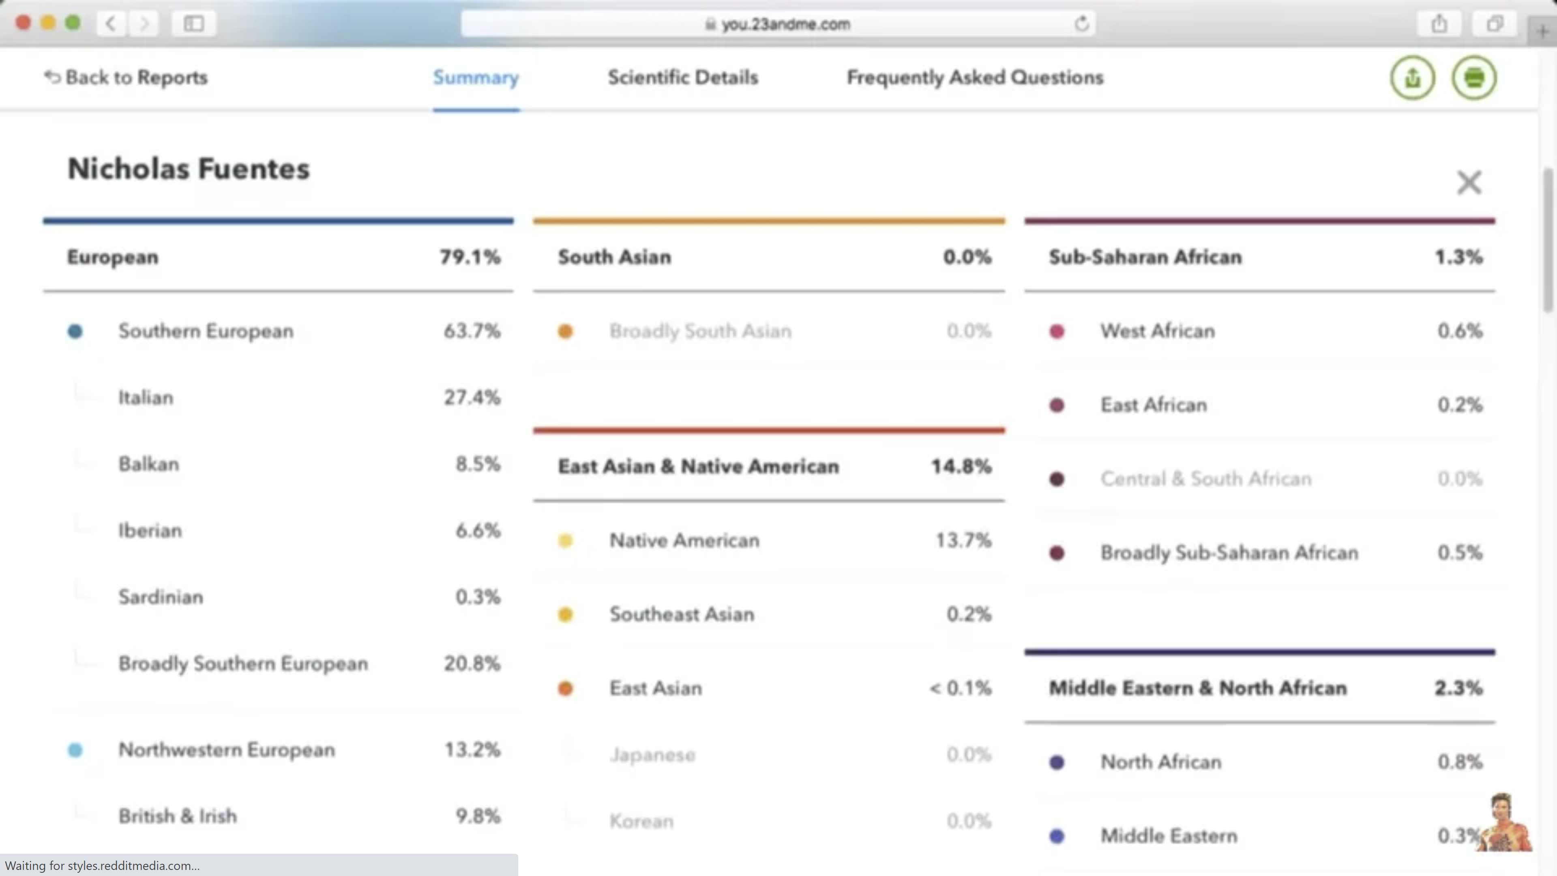Click the green share report button
Viewport: 1557px width, 876px height.
pos(1413,77)
